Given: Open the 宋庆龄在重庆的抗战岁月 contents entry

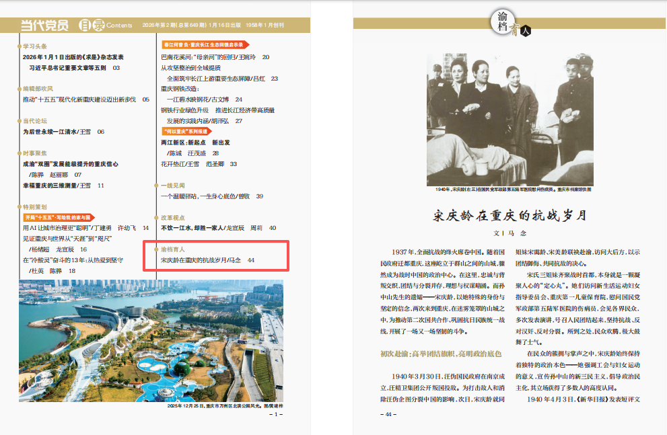Looking at the screenshot, I should coord(205,259).
